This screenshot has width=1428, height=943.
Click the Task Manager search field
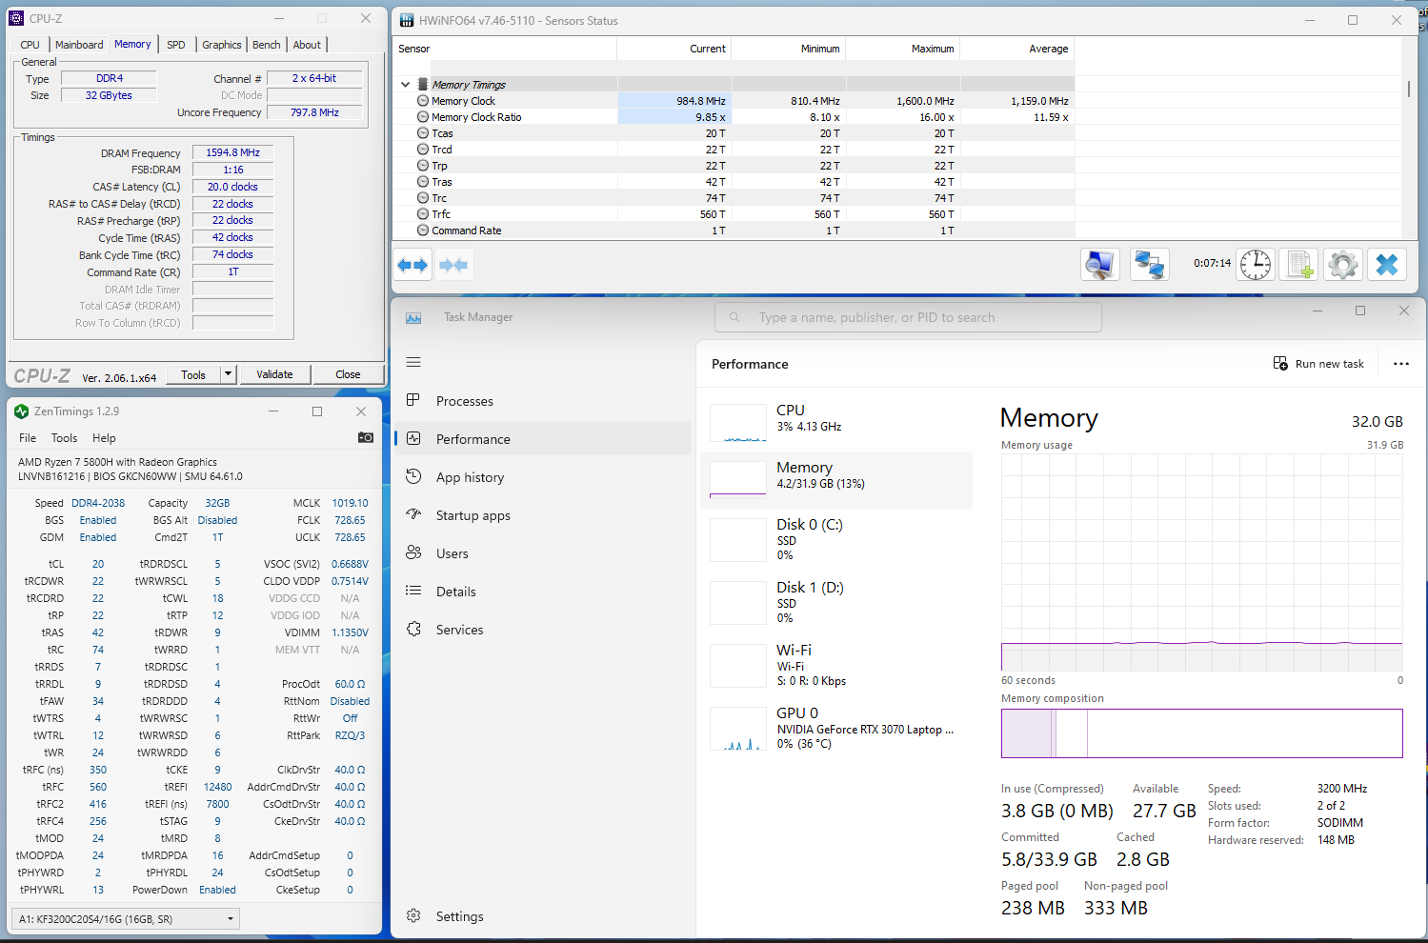coord(908,317)
